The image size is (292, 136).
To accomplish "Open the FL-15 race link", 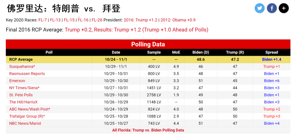I will (x=69, y=20).
